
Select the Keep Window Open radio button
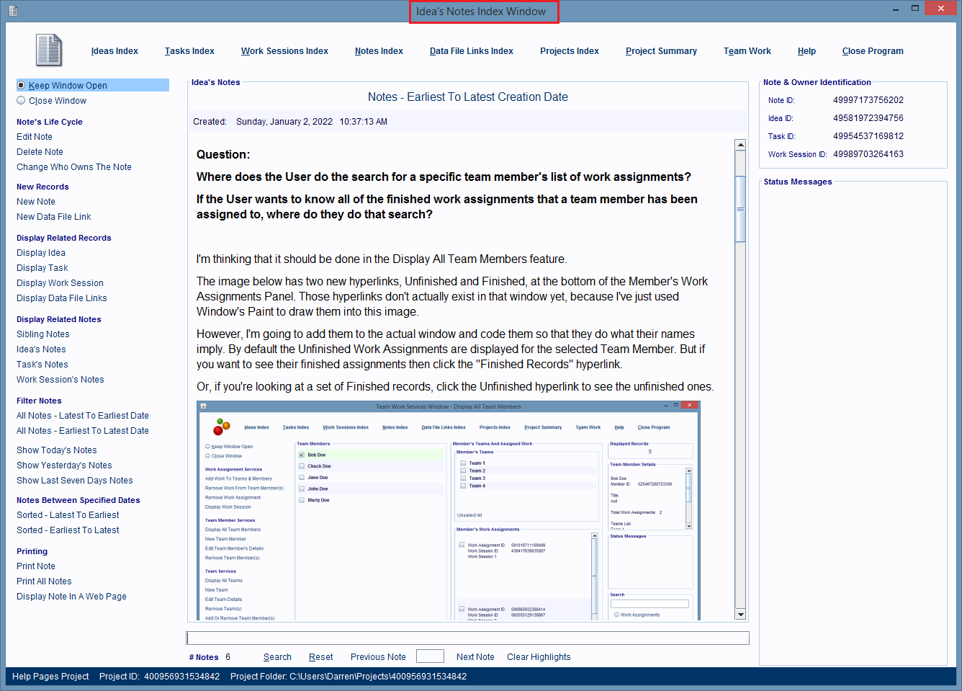tap(21, 85)
